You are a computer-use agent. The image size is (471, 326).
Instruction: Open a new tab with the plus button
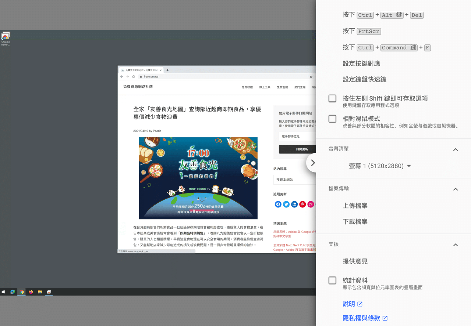[x=167, y=70]
